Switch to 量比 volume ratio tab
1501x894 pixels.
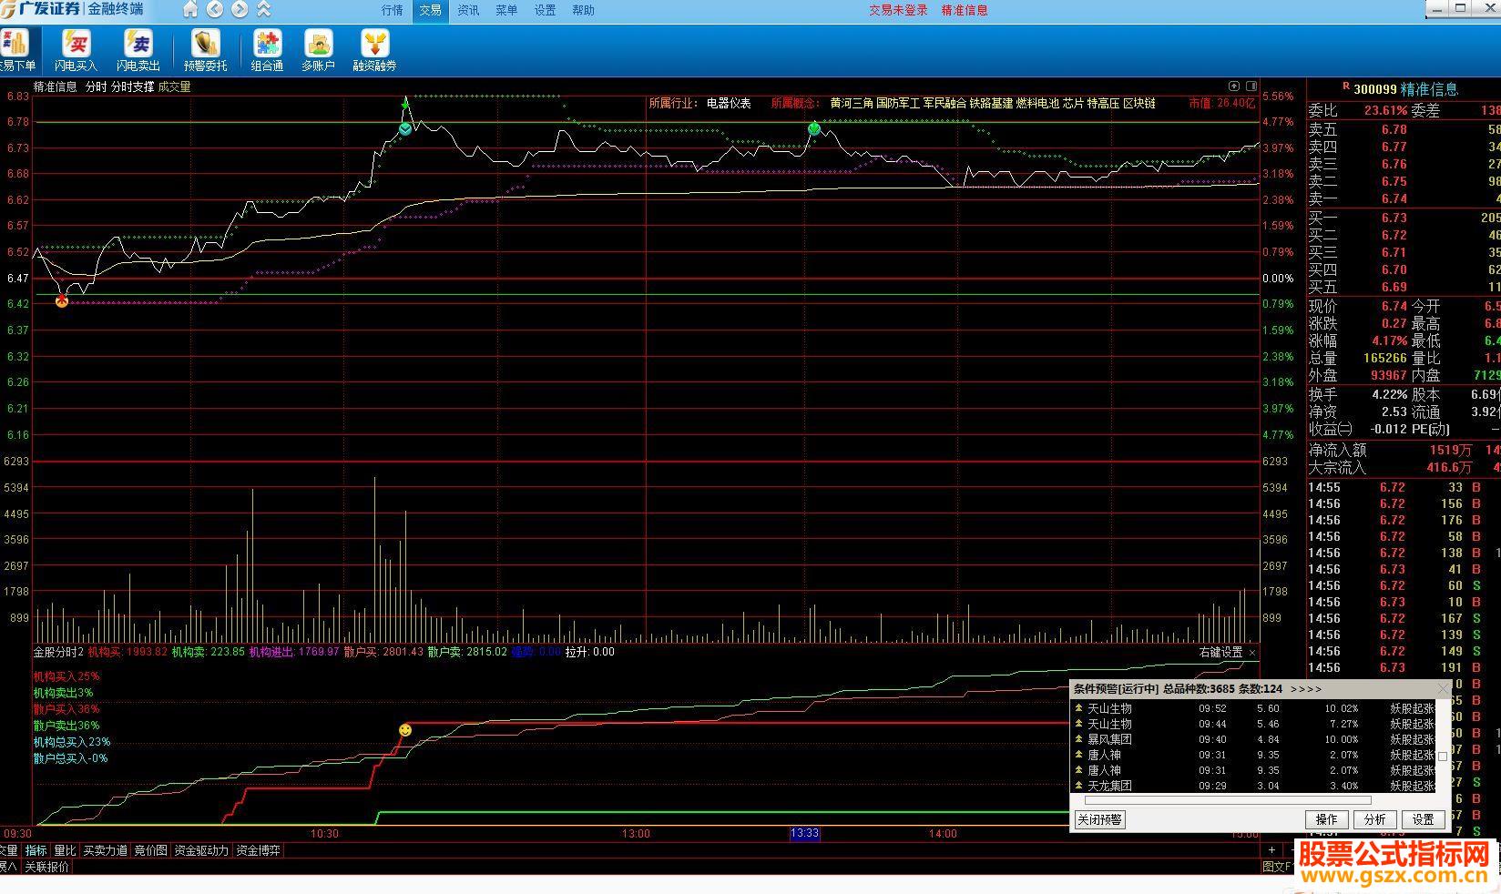pos(65,850)
